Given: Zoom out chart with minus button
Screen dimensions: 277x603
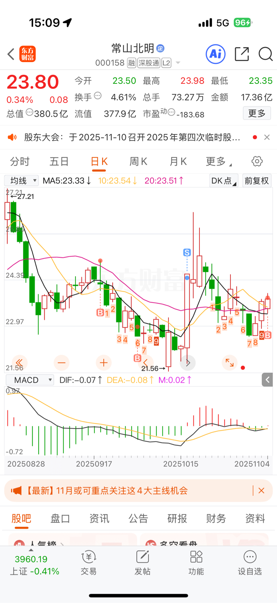Looking at the screenshot, I should tap(62, 363).
